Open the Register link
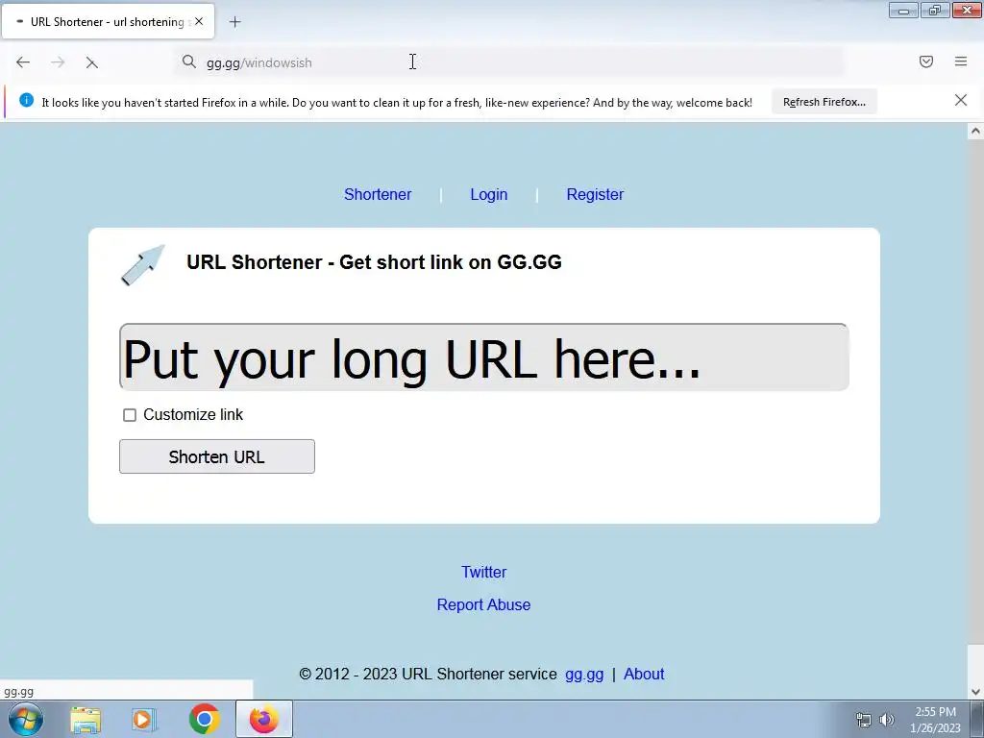This screenshot has height=738, width=984. tap(595, 194)
